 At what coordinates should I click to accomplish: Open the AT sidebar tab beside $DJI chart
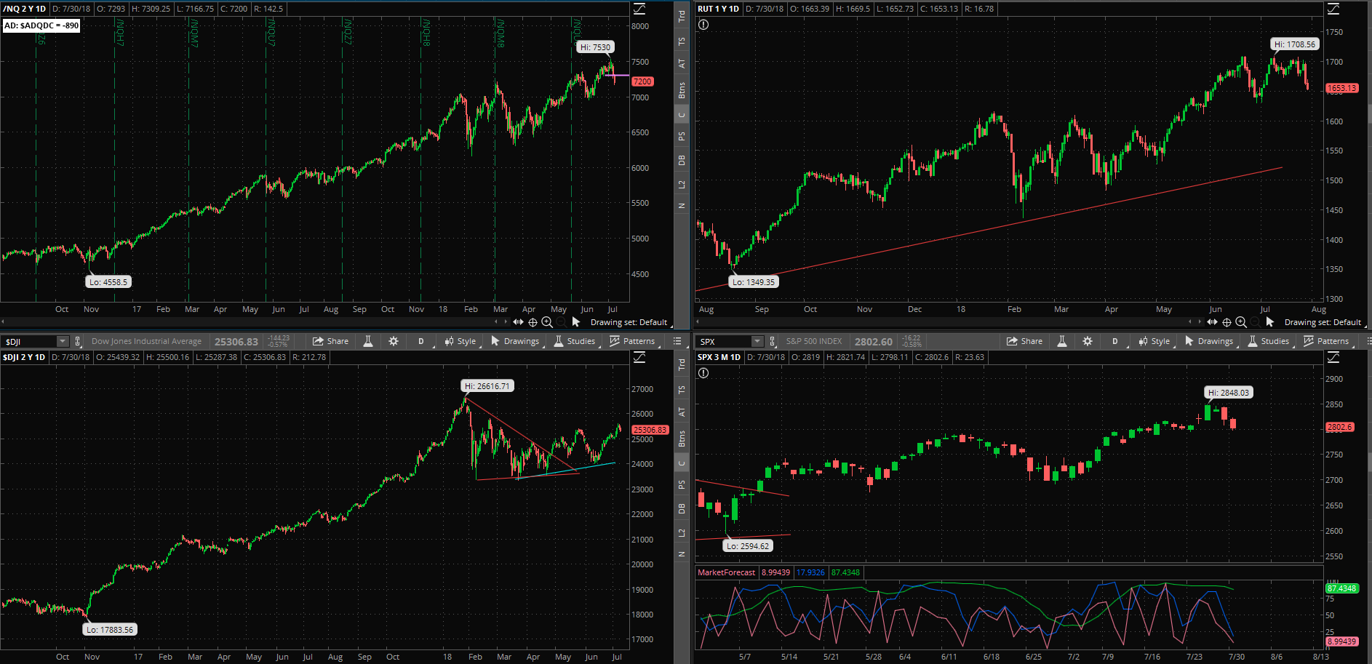point(682,412)
